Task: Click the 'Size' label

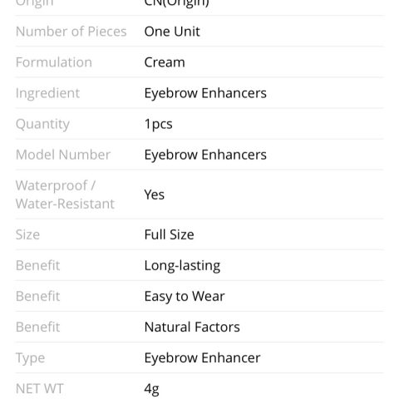Action: point(27,234)
